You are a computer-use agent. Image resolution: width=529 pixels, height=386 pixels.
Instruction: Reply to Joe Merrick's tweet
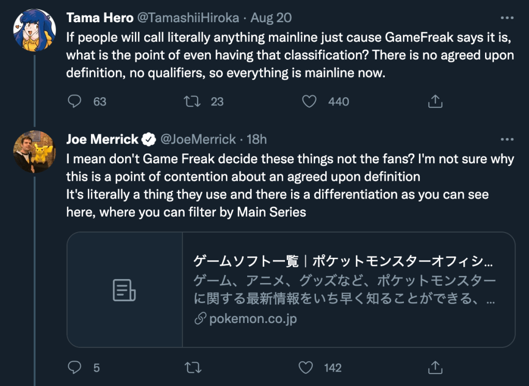tap(75, 367)
